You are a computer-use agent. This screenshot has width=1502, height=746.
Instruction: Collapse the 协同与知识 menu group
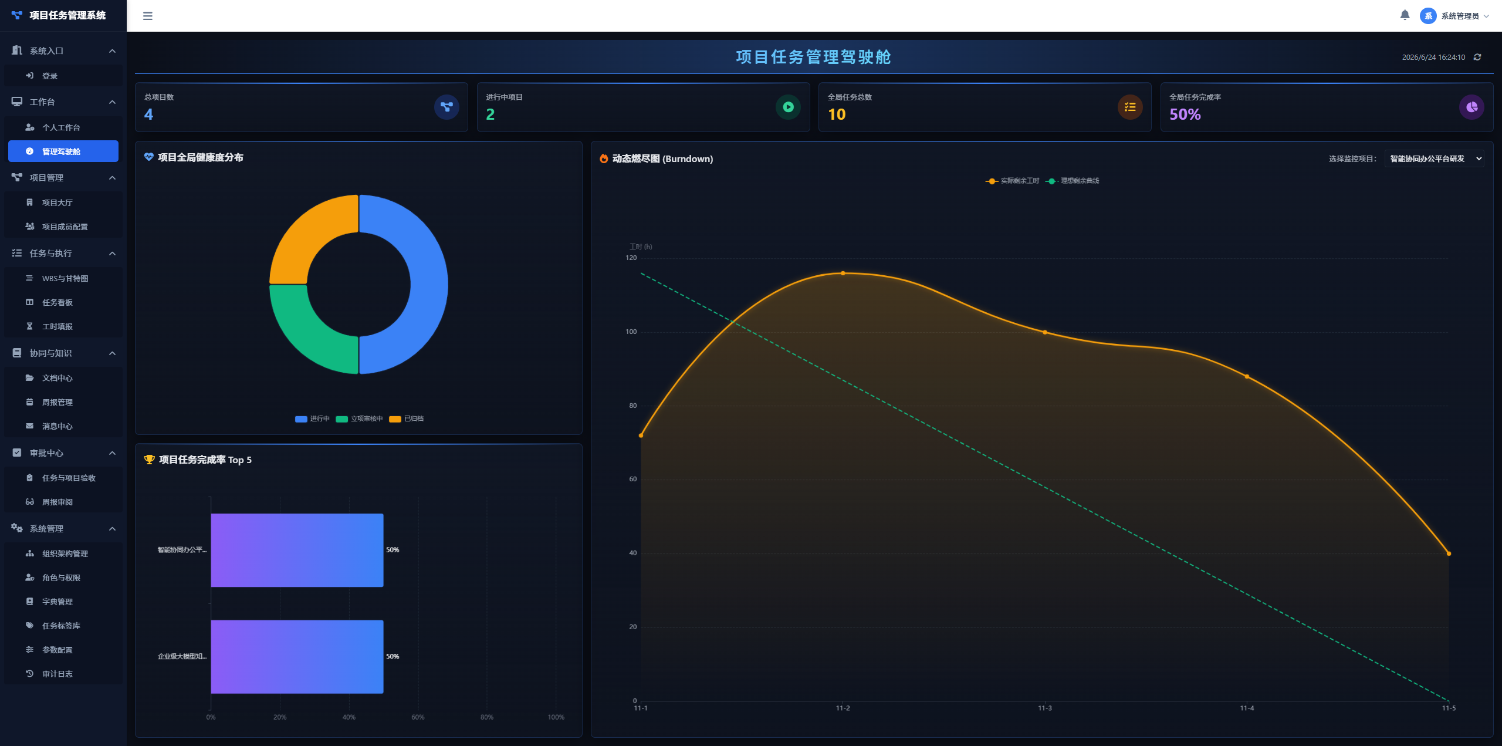pyautogui.click(x=63, y=353)
